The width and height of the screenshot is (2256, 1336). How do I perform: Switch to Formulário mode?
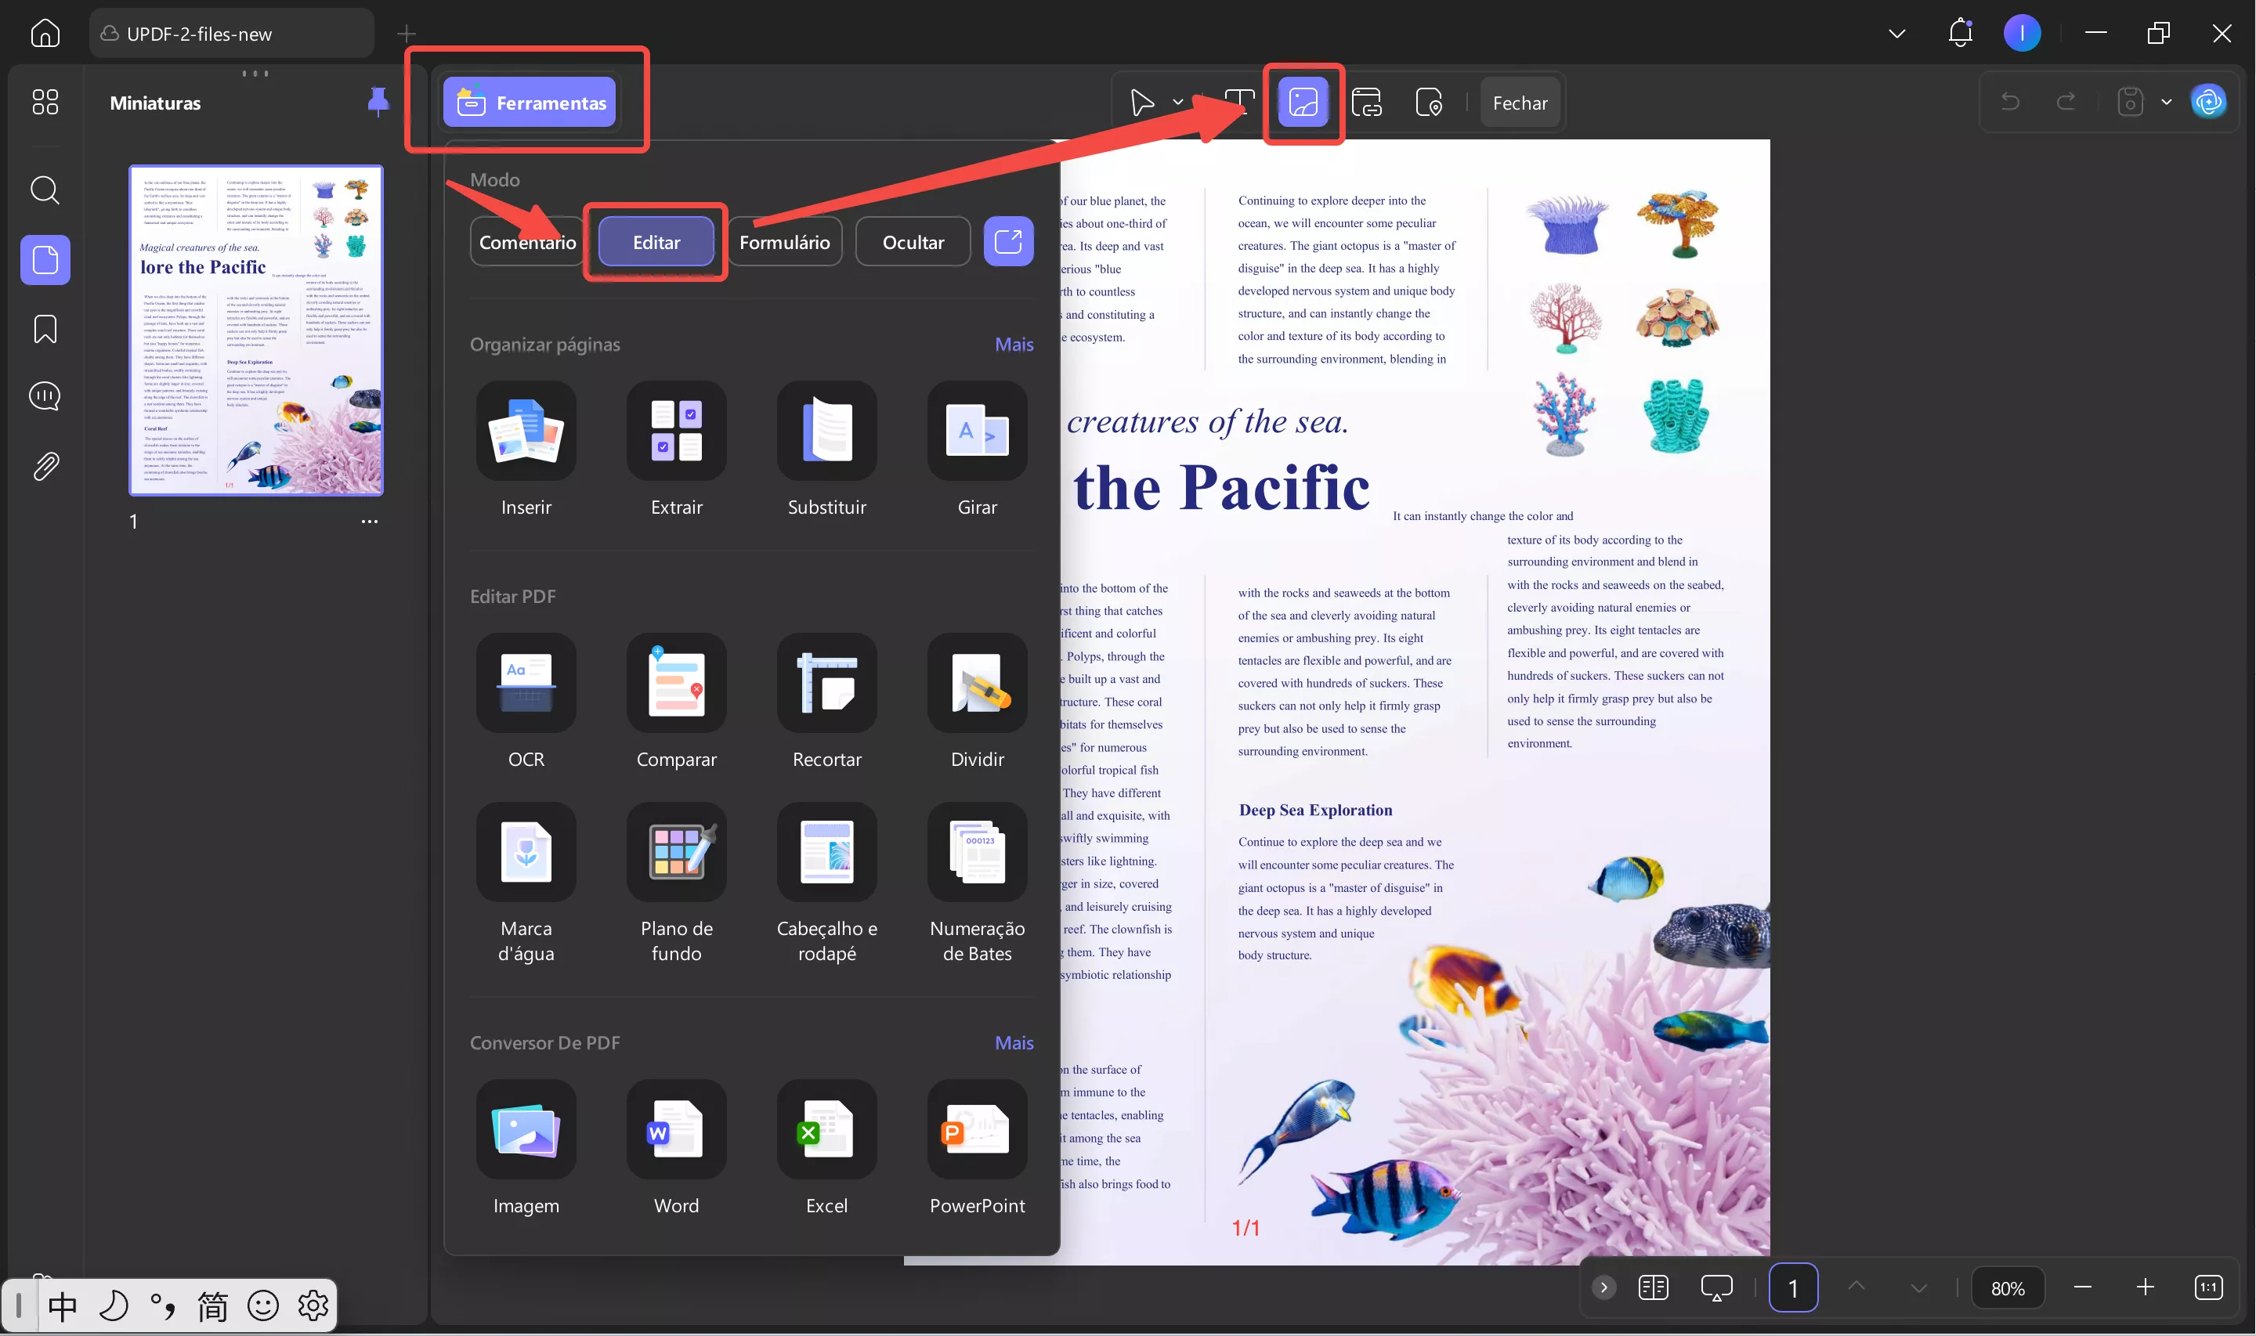784,242
